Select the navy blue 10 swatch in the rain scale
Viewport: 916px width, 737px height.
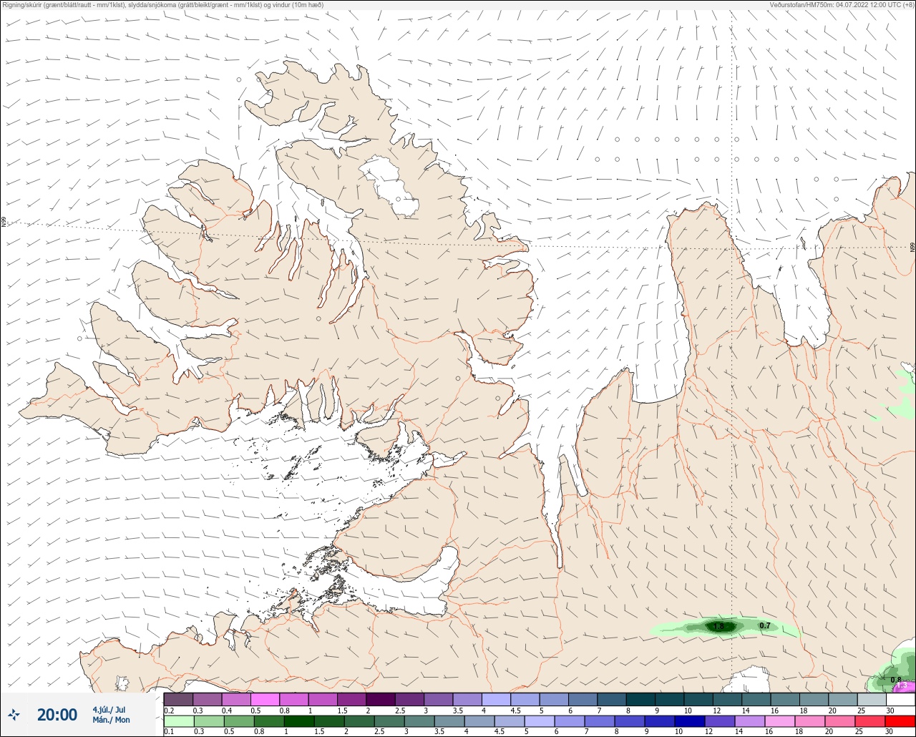pyautogui.click(x=690, y=721)
